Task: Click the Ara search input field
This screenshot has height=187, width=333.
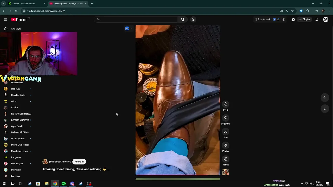Action: pos(136,19)
